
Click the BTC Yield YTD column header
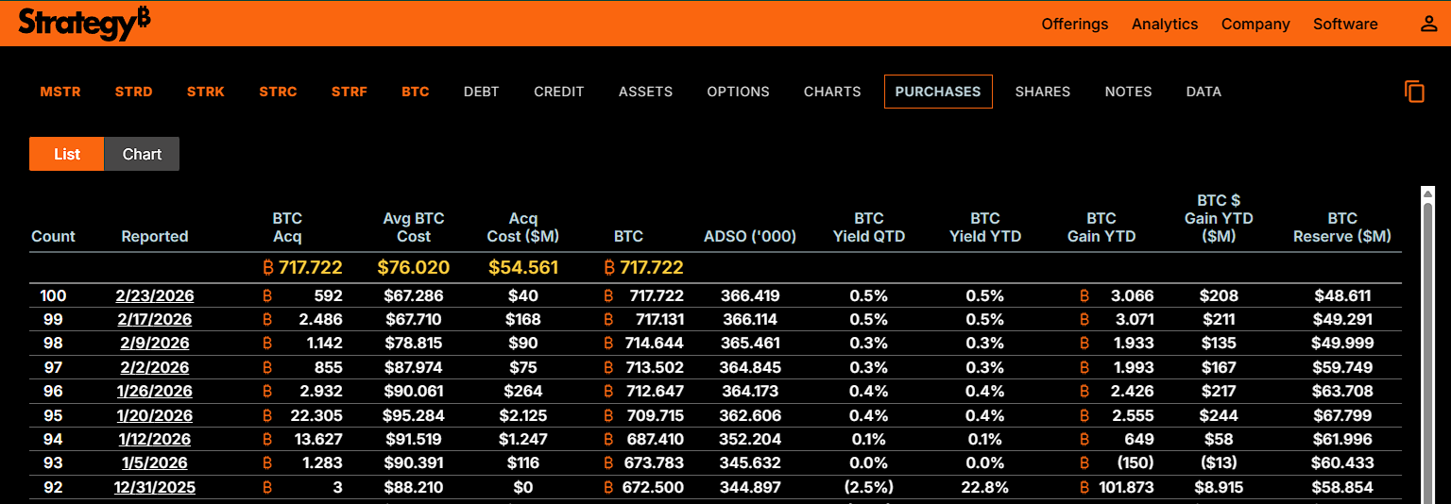984,227
